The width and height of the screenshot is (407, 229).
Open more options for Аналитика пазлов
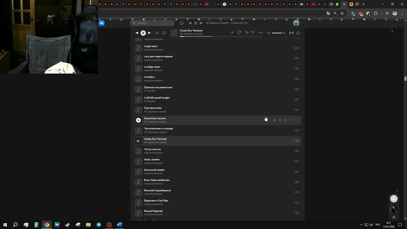(296, 120)
